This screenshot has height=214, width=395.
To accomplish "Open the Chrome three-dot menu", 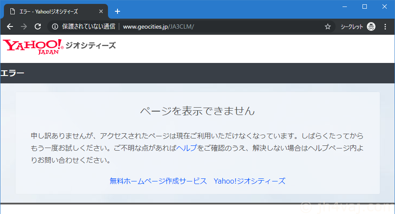I will click(385, 26).
